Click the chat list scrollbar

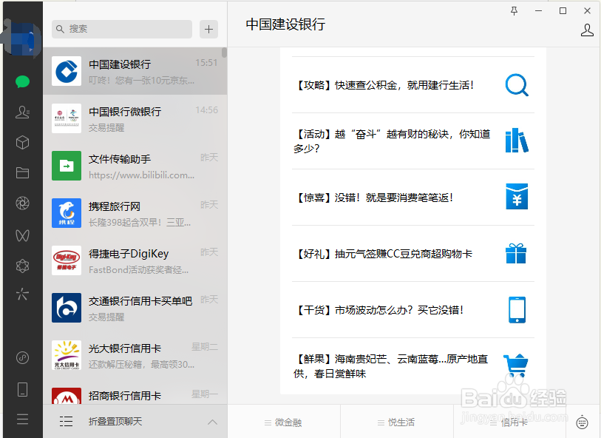(224, 53)
